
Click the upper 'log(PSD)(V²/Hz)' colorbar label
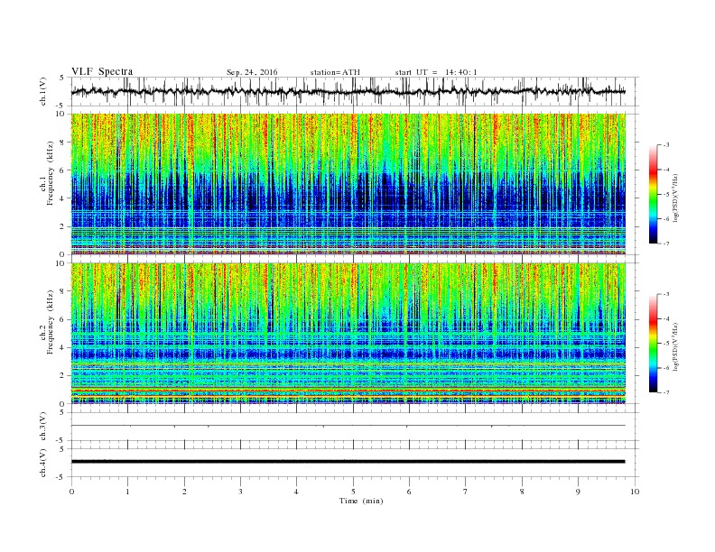(676, 198)
